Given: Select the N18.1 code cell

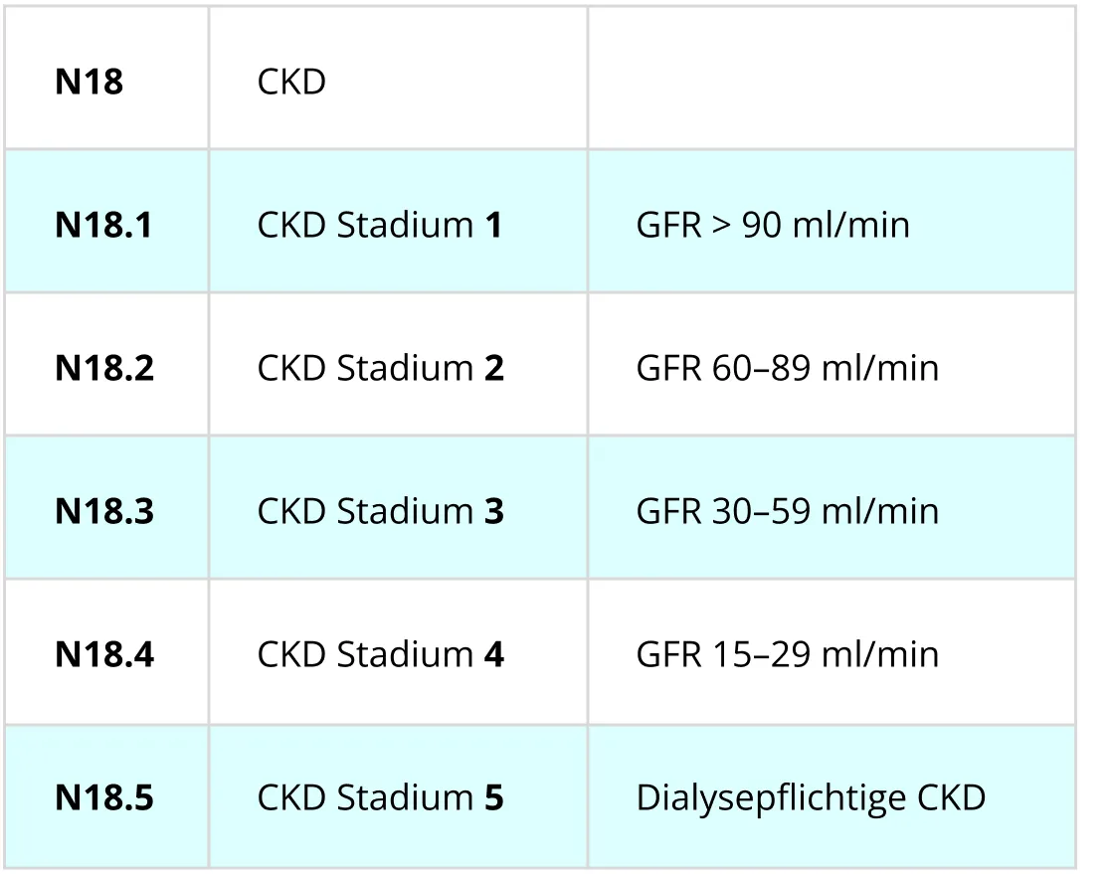Looking at the screenshot, I should click(103, 226).
